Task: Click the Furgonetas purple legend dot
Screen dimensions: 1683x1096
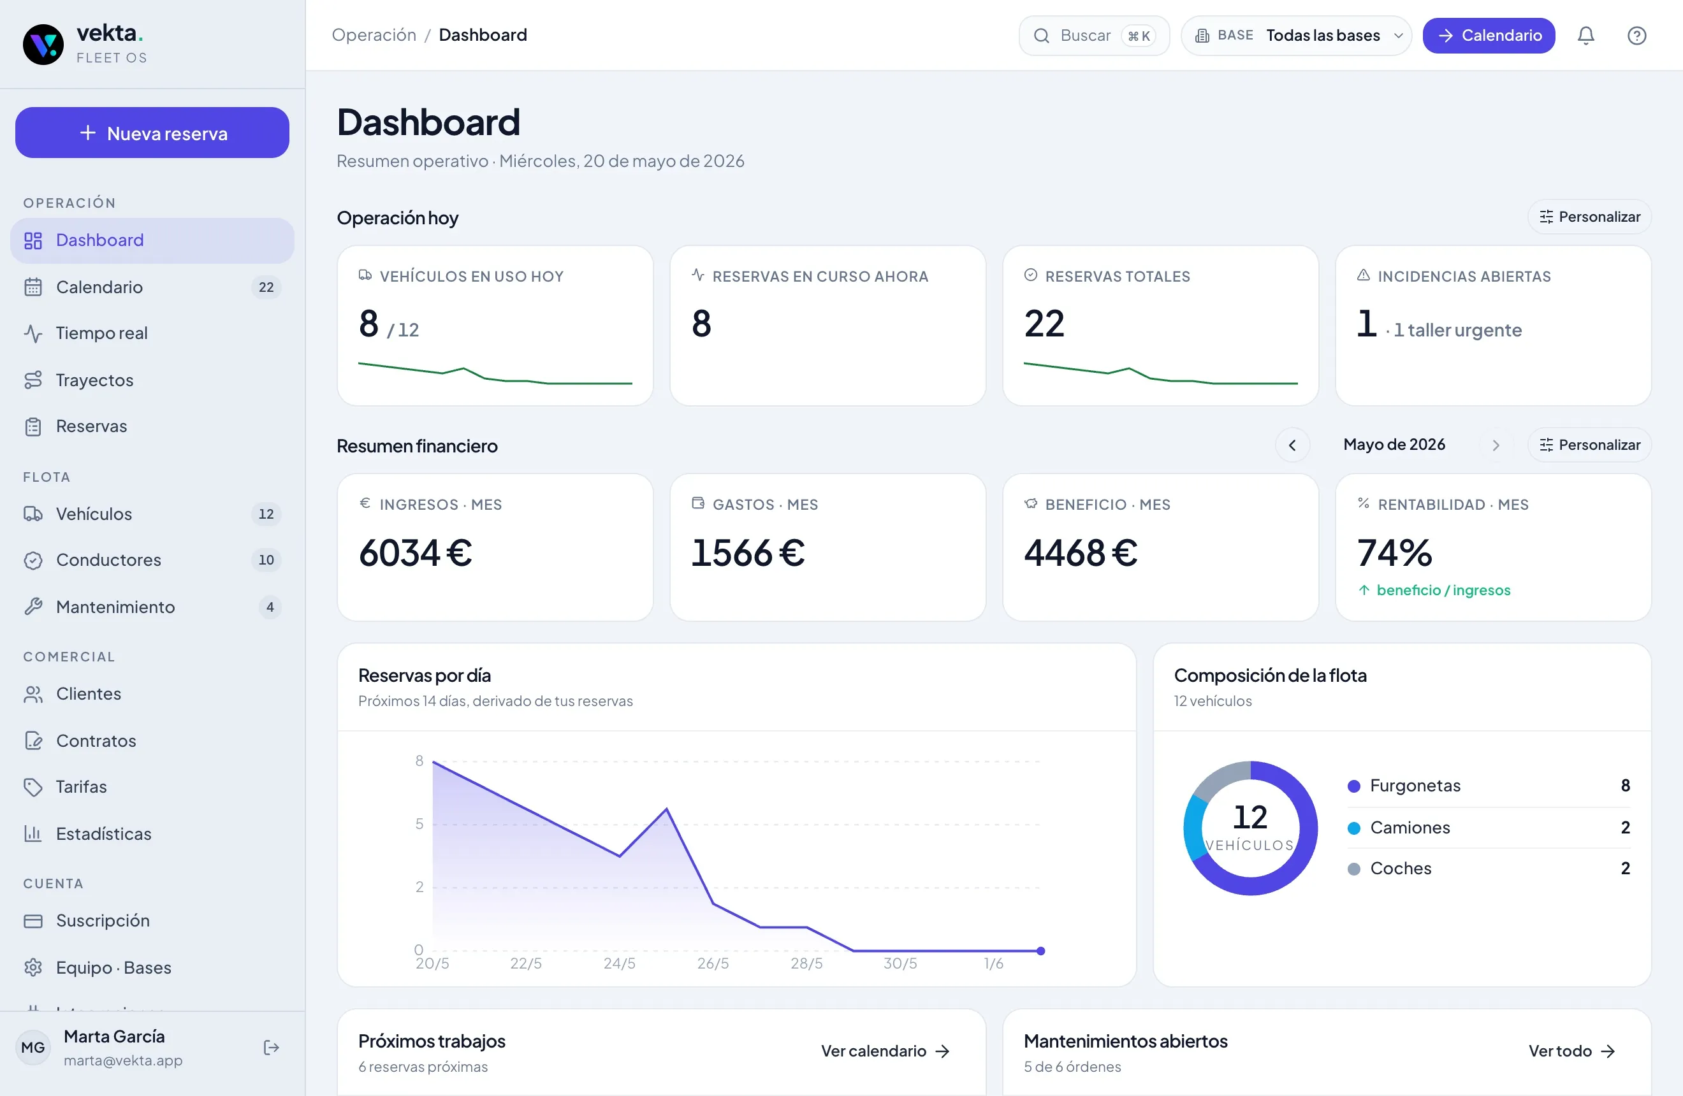Action: 1353,786
